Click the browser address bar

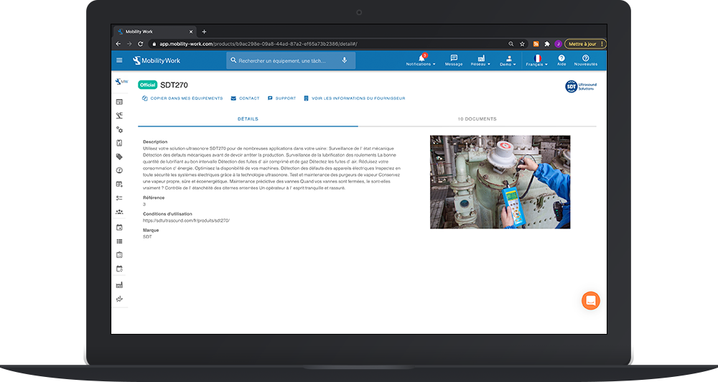tap(329, 44)
